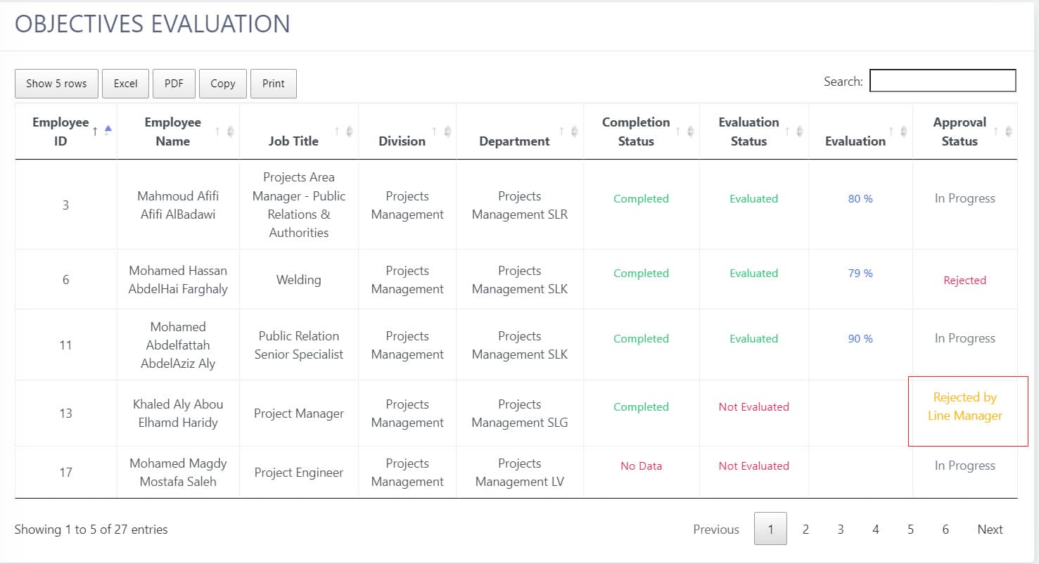Open the 79 % evaluation link

click(x=860, y=274)
